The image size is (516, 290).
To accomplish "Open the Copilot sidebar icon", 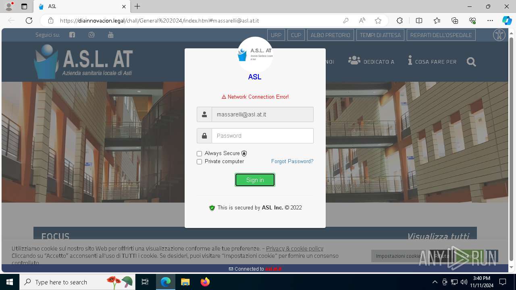I will pos(507,21).
